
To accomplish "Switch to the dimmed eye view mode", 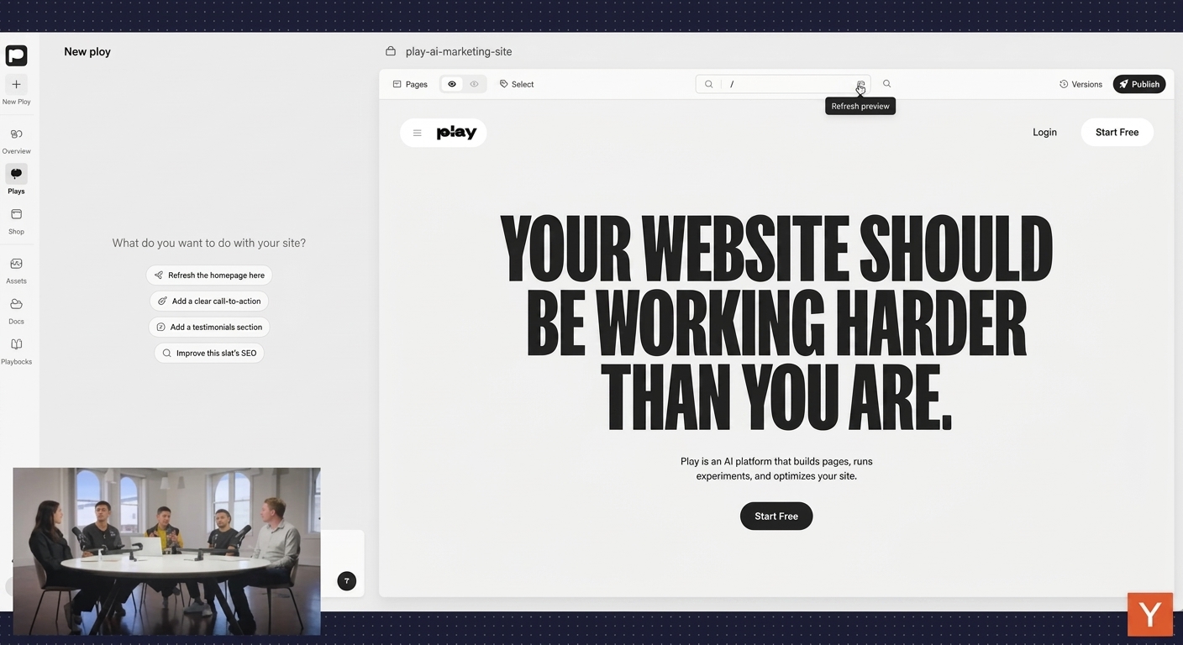I will (474, 84).
